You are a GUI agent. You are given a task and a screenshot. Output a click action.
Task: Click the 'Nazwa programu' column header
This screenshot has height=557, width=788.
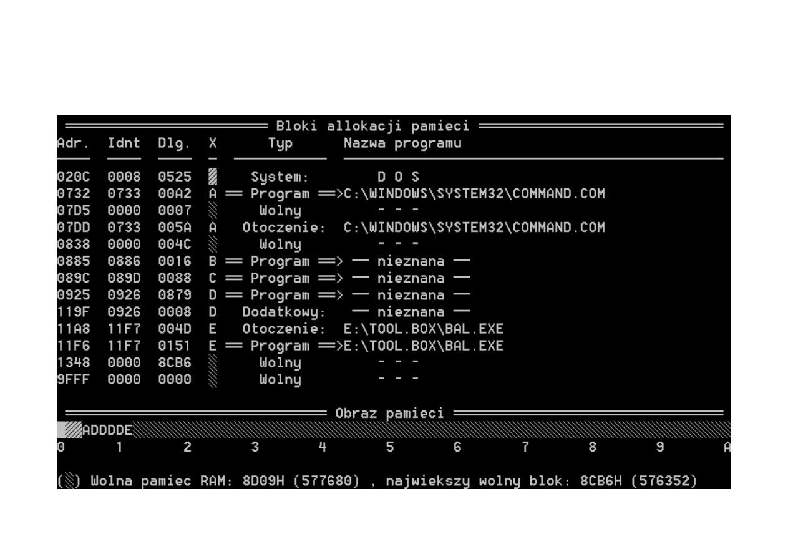pos(402,143)
